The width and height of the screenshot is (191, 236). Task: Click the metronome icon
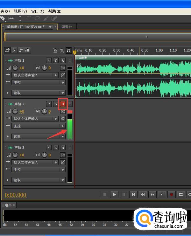coord(55,51)
